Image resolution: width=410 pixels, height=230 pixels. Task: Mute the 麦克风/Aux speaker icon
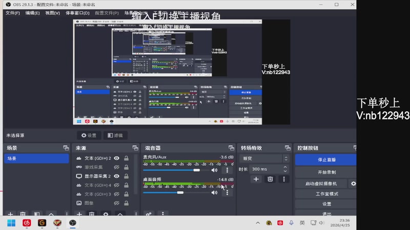coord(214,170)
